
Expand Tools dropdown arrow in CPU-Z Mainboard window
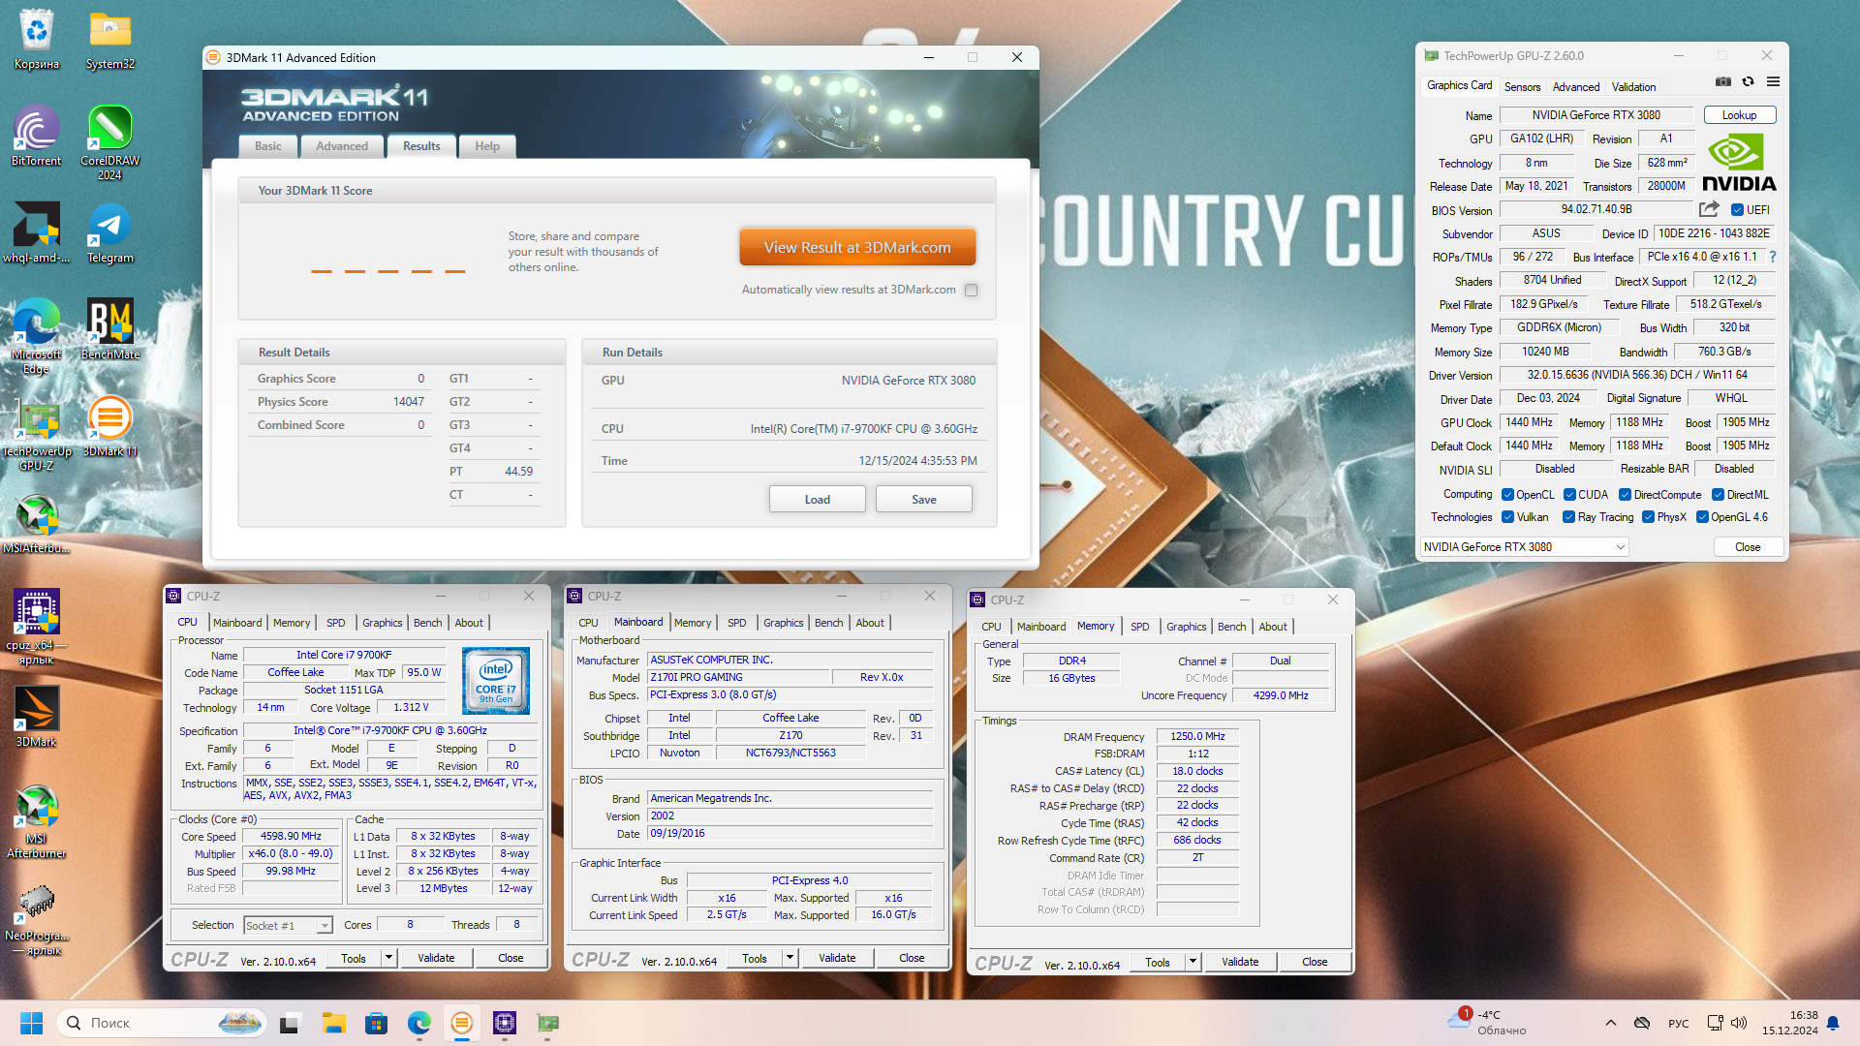790,958
